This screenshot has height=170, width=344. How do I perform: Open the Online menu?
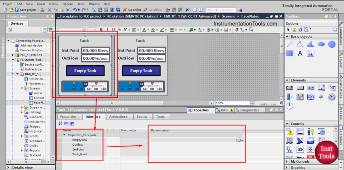[x=54, y=4]
